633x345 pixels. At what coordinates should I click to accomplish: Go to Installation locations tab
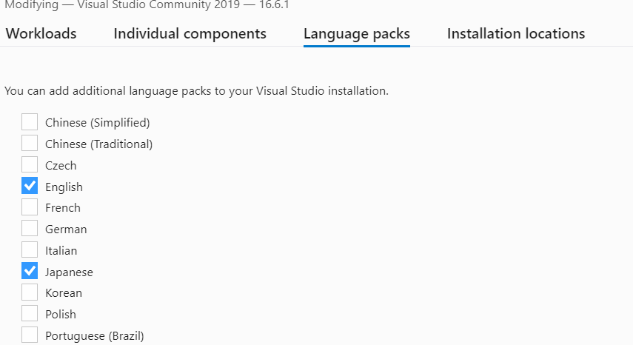pos(516,33)
